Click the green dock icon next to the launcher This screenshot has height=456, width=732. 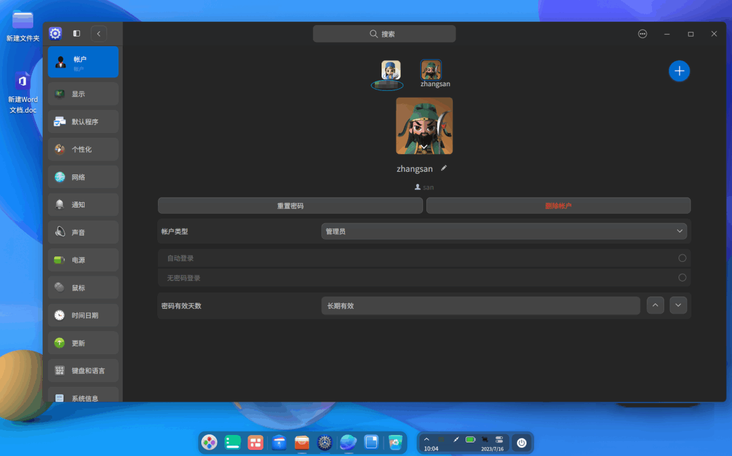pos(232,442)
